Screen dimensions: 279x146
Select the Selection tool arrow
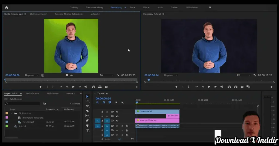pyautogui.click(x=87, y=96)
